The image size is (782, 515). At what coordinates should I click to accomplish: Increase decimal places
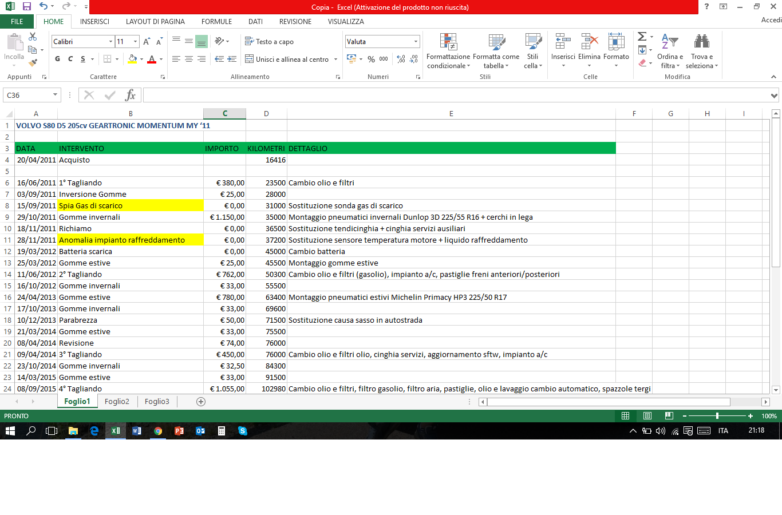tap(401, 59)
